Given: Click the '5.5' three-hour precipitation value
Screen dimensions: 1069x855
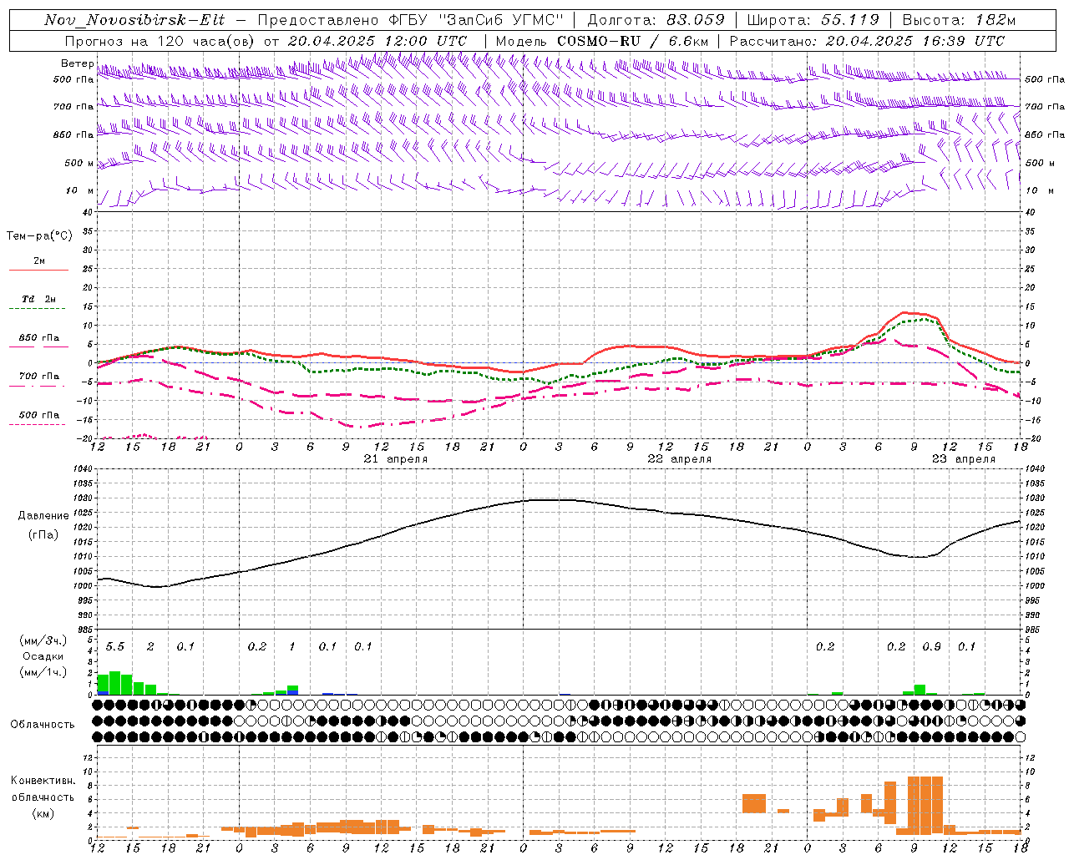Looking at the screenshot, I should (115, 647).
